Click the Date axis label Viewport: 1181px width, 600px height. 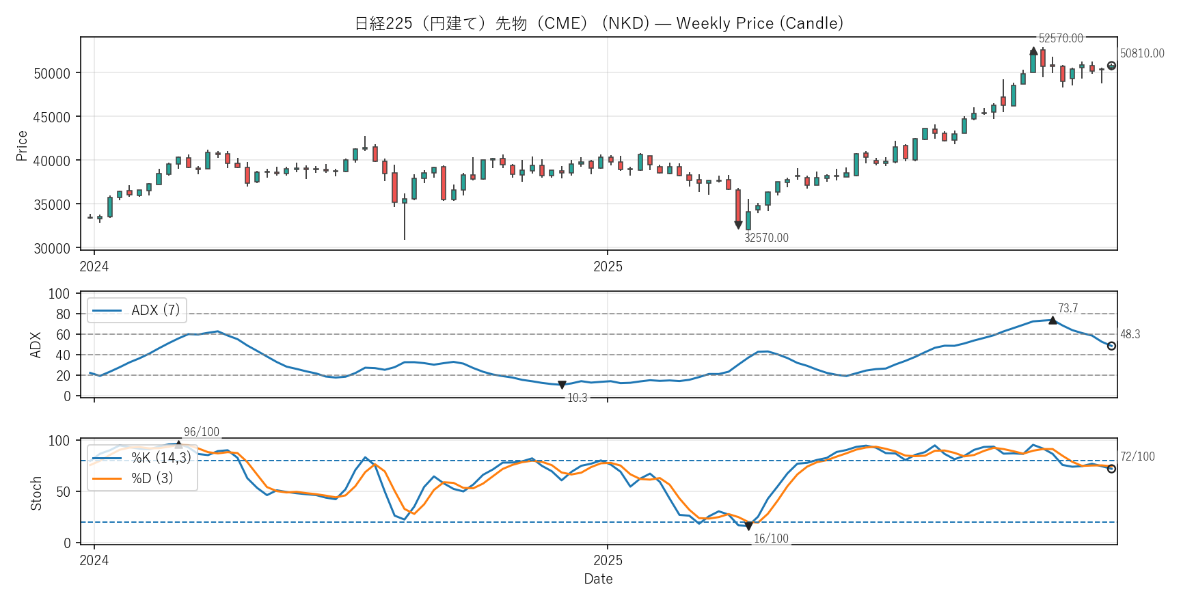(x=598, y=579)
